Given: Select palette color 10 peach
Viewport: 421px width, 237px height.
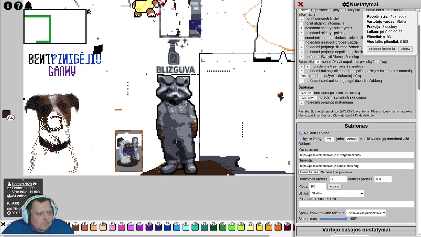Looking at the screenshot, I should click(x=103, y=226).
